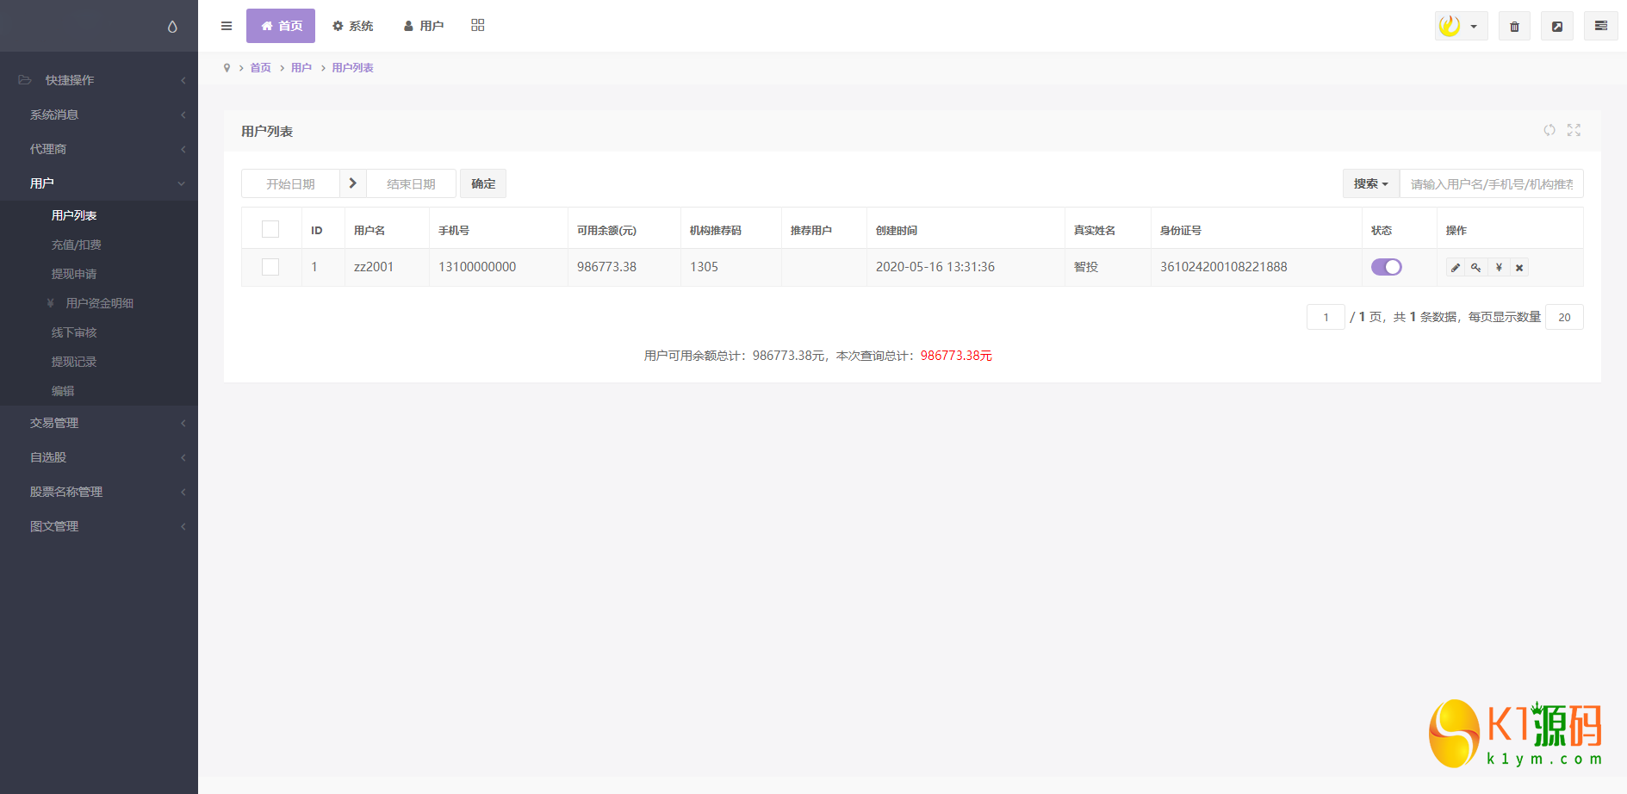
Task: Click the 创建时间 column header
Action: pyautogui.click(x=897, y=231)
